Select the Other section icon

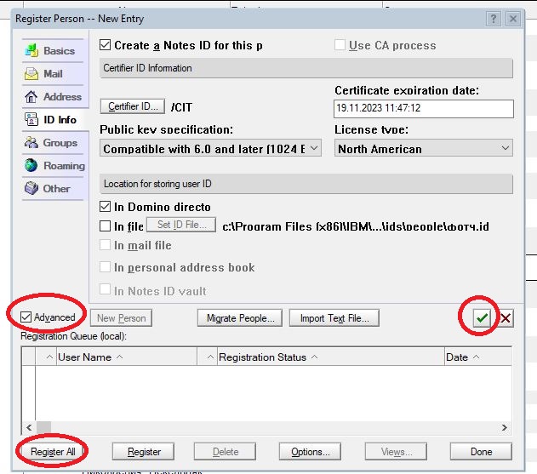[31, 188]
